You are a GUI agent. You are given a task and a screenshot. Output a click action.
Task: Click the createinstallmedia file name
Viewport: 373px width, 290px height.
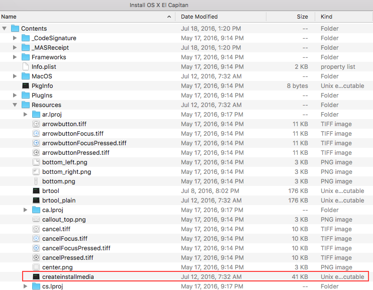68,276
